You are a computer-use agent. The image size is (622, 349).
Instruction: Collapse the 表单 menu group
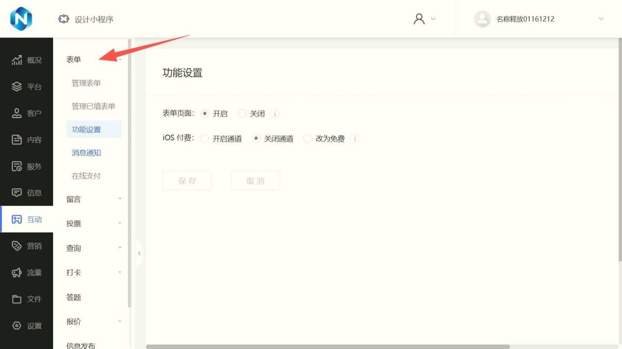pyautogui.click(x=120, y=59)
